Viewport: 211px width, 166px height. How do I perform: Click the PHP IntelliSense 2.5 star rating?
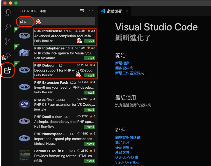tap(91, 31)
